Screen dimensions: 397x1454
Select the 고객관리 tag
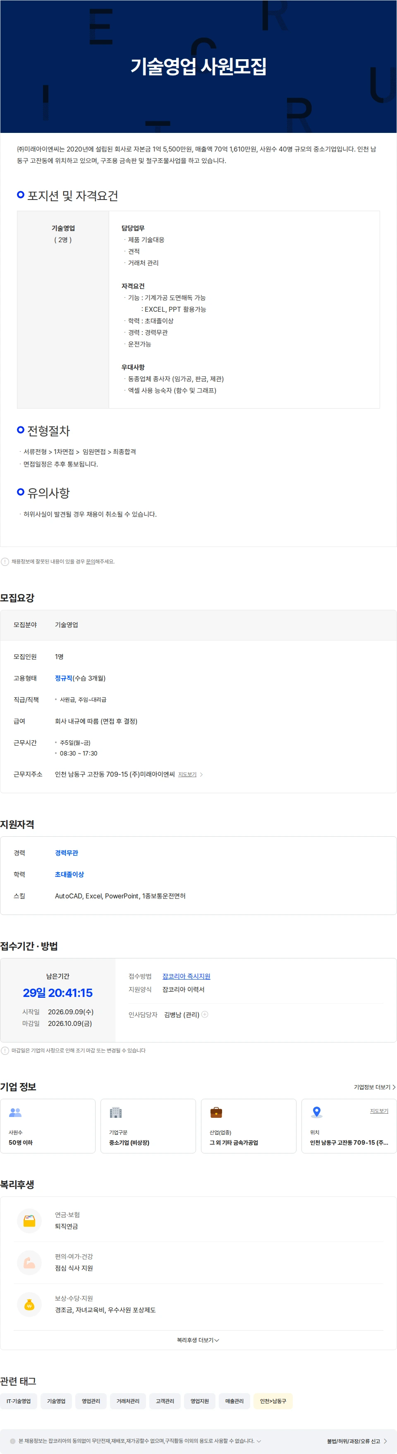coord(165,1400)
